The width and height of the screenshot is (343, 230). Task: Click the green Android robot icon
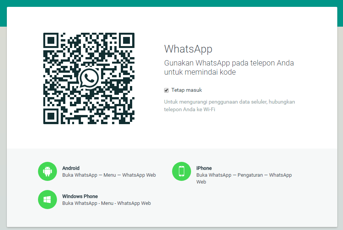click(x=47, y=171)
